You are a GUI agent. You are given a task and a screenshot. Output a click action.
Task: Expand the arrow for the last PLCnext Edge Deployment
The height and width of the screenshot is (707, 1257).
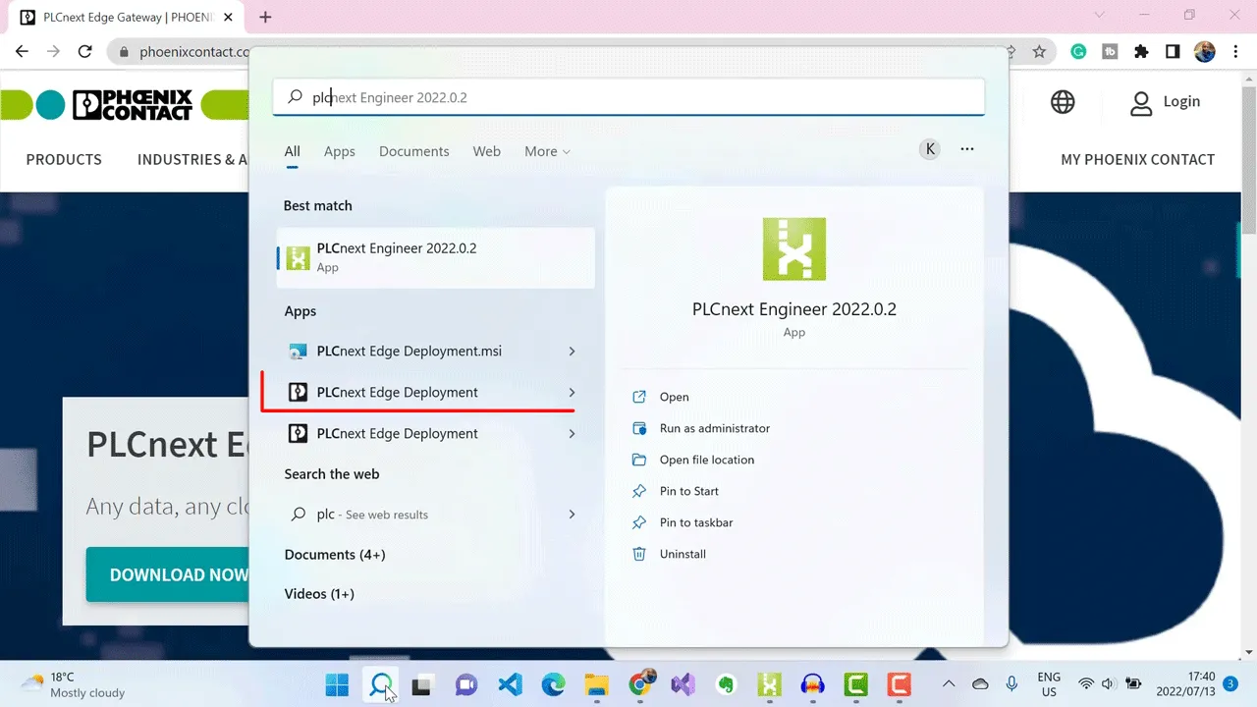[573, 433]
